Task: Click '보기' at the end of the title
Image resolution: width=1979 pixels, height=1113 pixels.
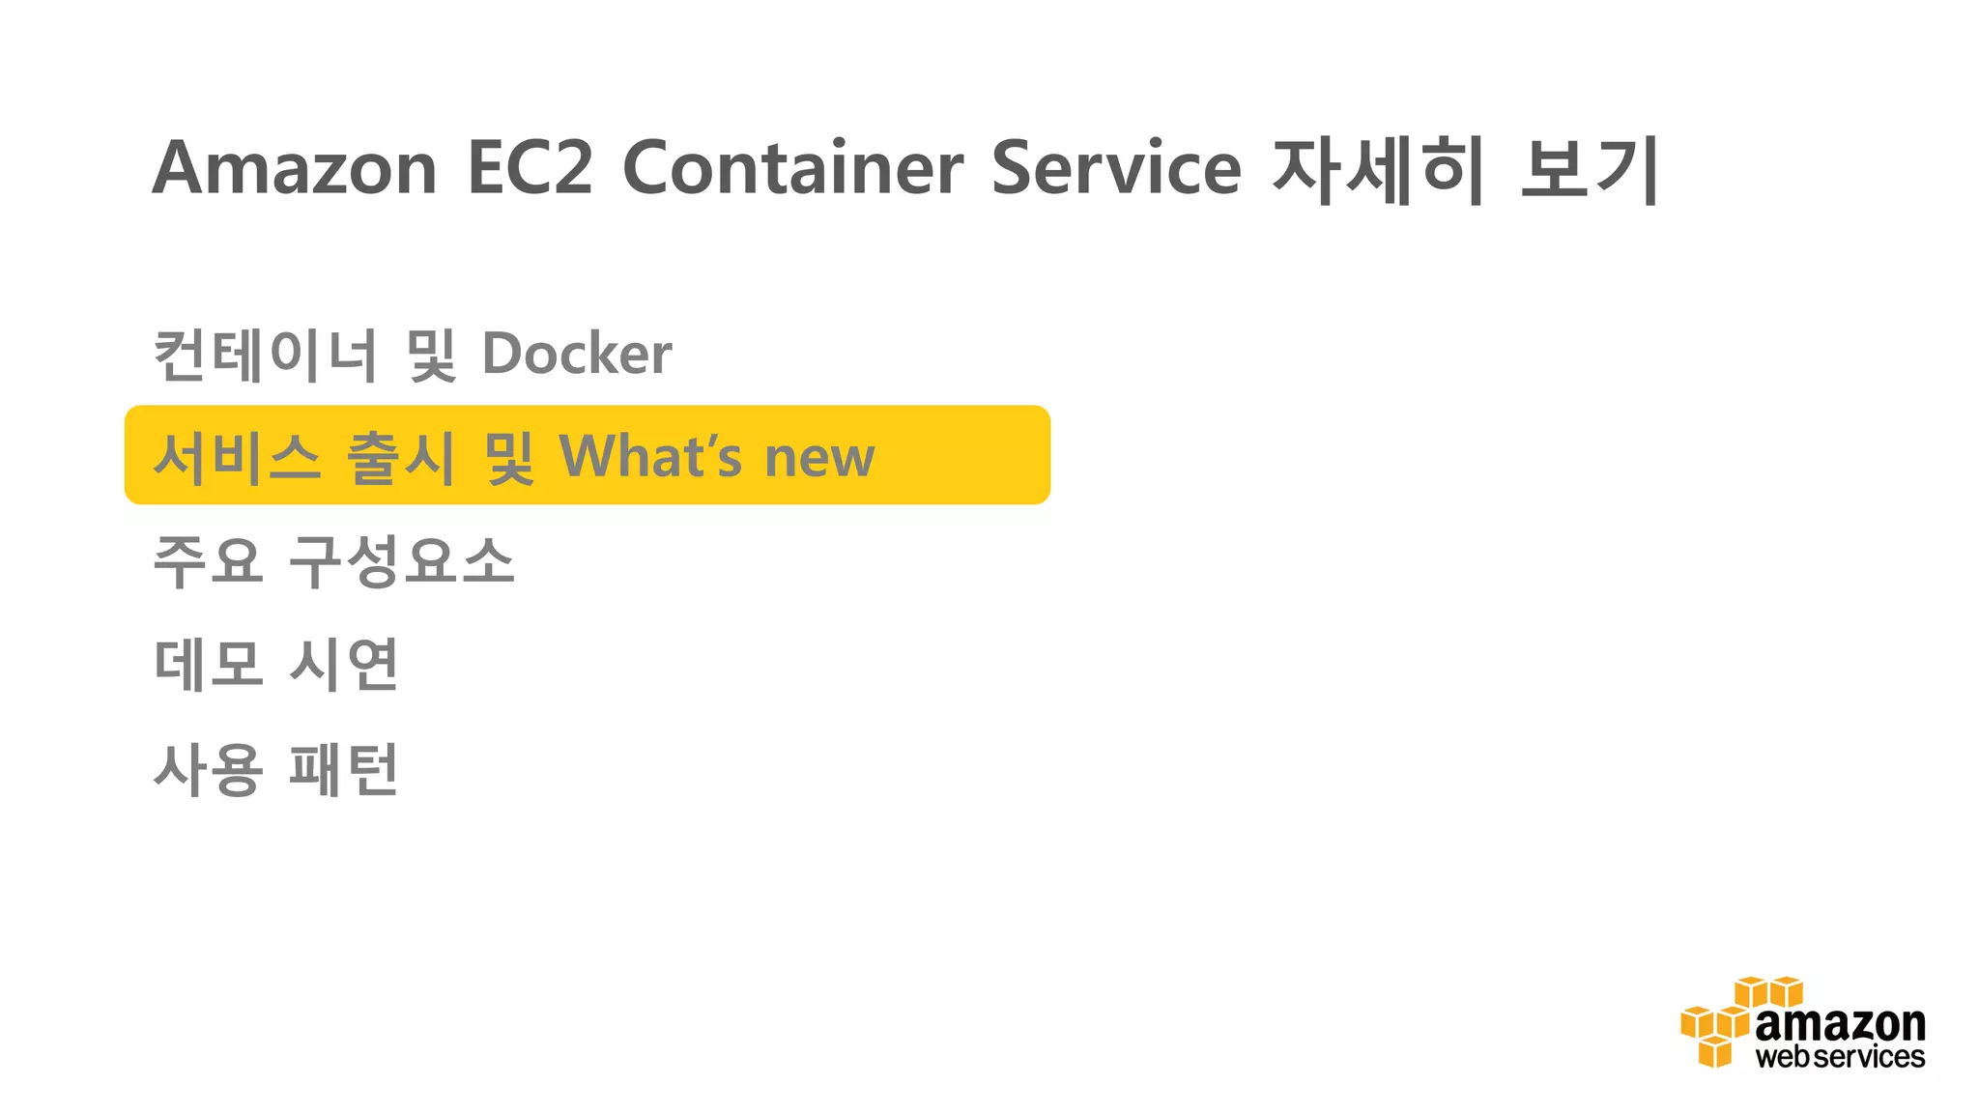Action: pos(1590,168)
